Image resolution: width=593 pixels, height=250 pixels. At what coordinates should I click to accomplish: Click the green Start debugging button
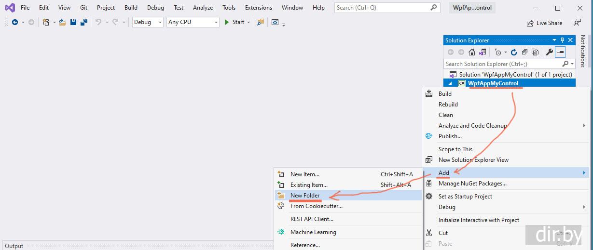[234, 22]
